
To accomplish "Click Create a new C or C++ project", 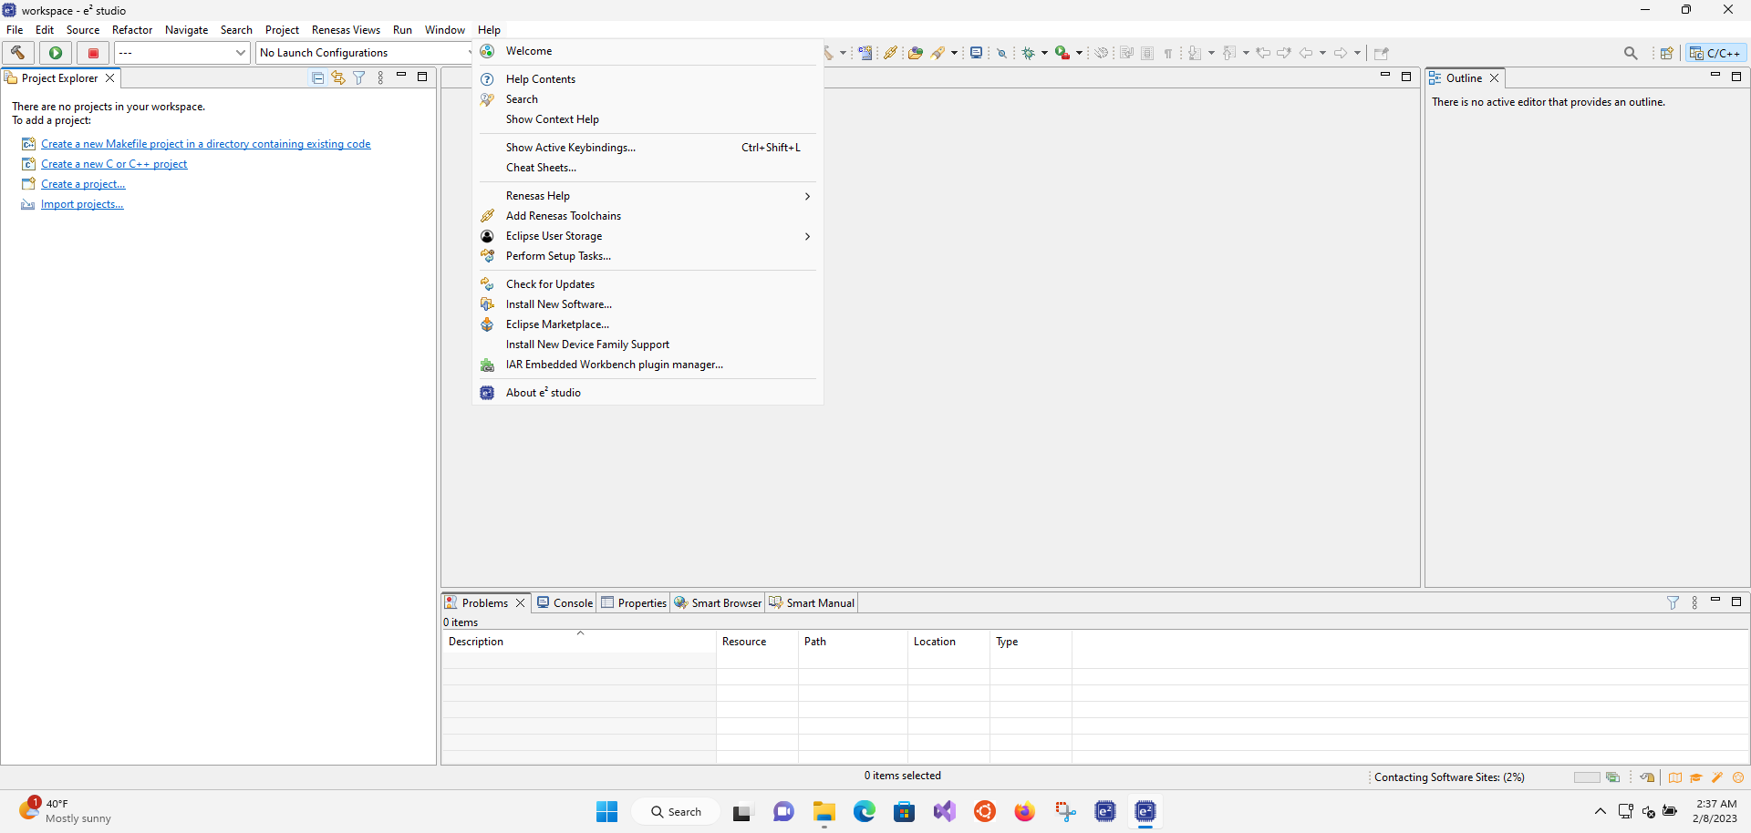I will 114,164.
